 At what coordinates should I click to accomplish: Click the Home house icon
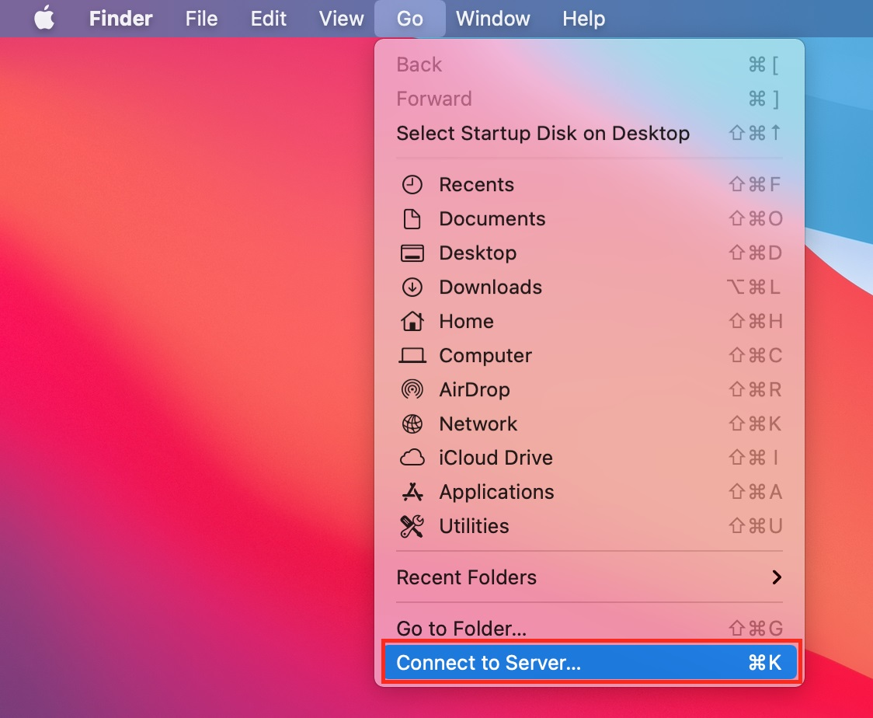[412, 322]
